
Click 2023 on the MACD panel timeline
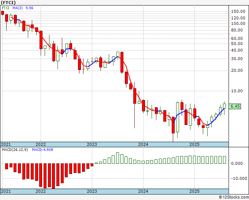coord(92,191)
